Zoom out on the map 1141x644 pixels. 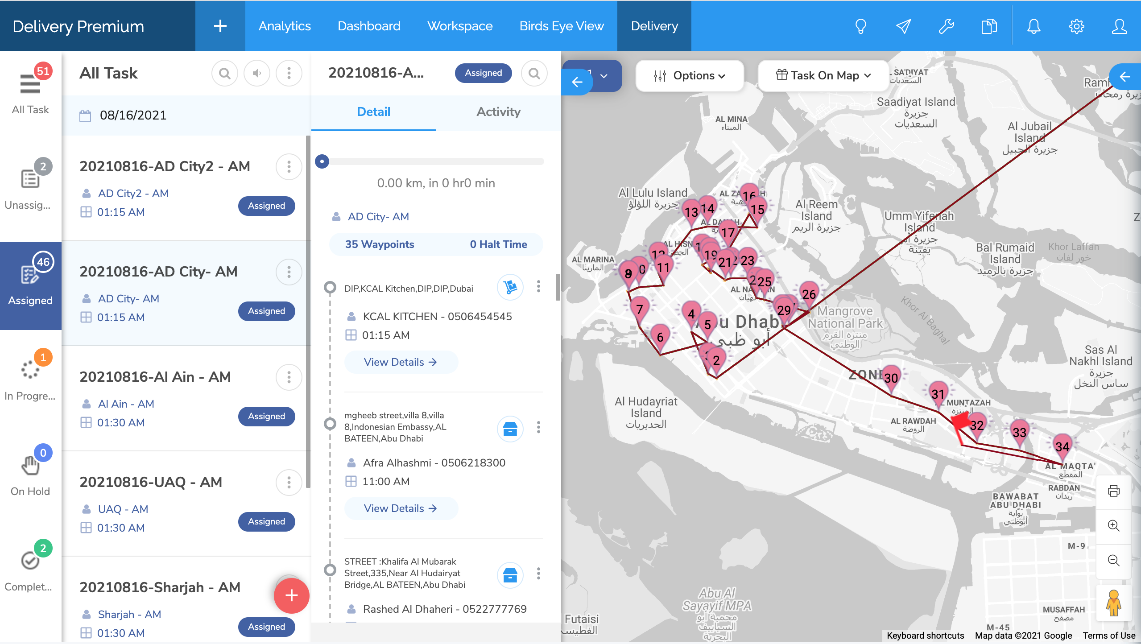(1114, 560)
